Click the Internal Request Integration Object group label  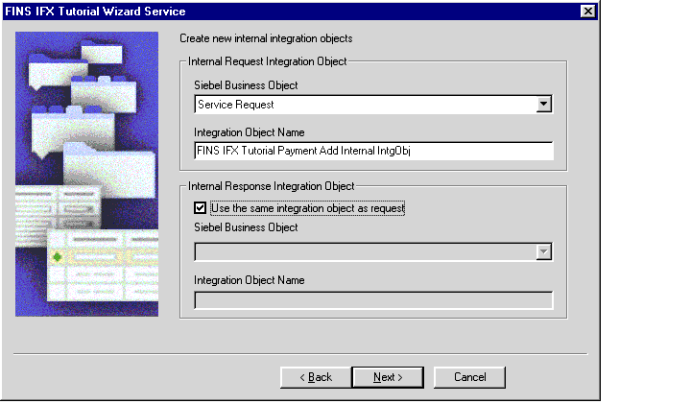(x=268, y=61)
